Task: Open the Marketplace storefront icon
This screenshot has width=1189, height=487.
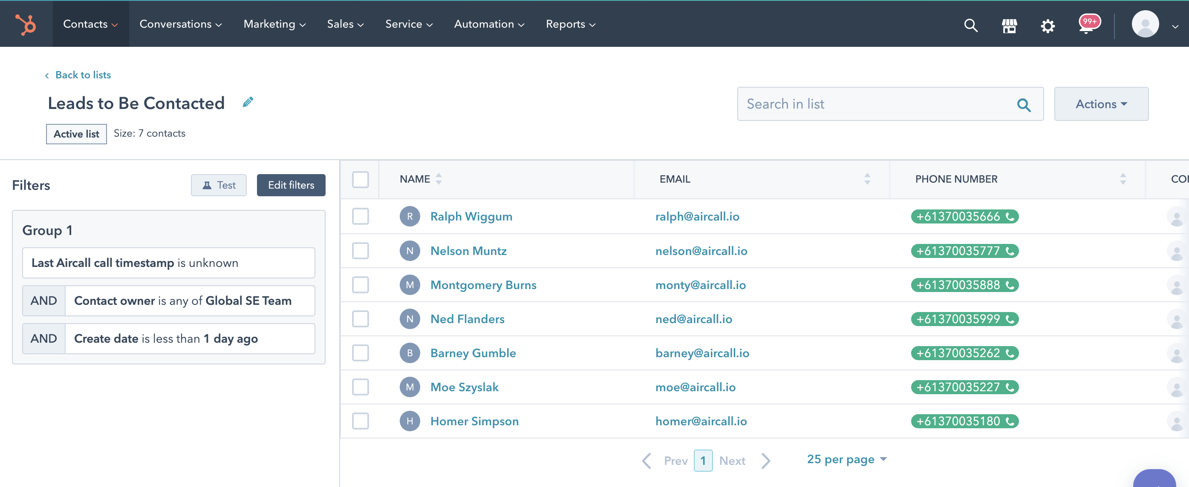Action: 1009,26
